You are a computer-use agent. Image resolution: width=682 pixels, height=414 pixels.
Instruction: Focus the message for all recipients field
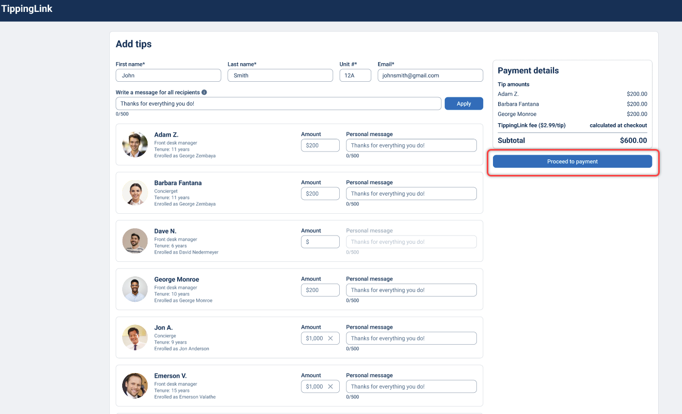coord(279,103)
